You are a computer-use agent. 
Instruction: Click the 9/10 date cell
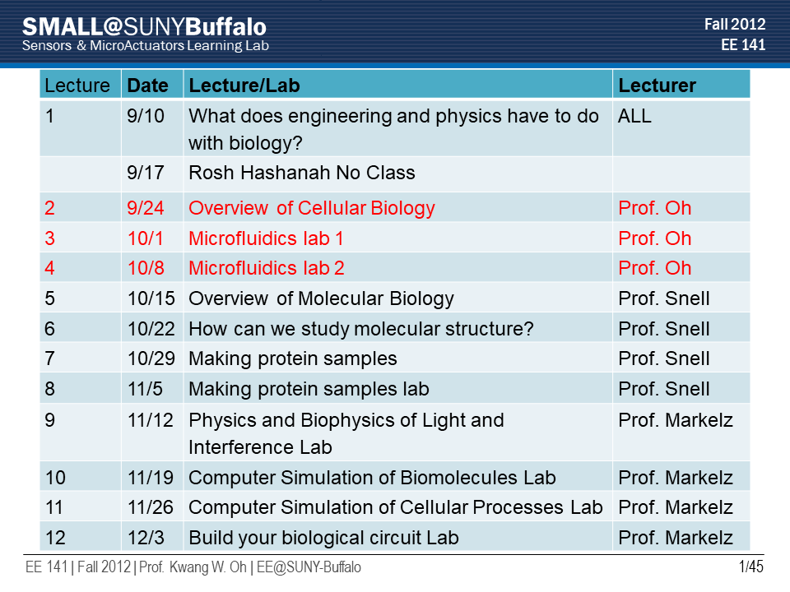153,128
